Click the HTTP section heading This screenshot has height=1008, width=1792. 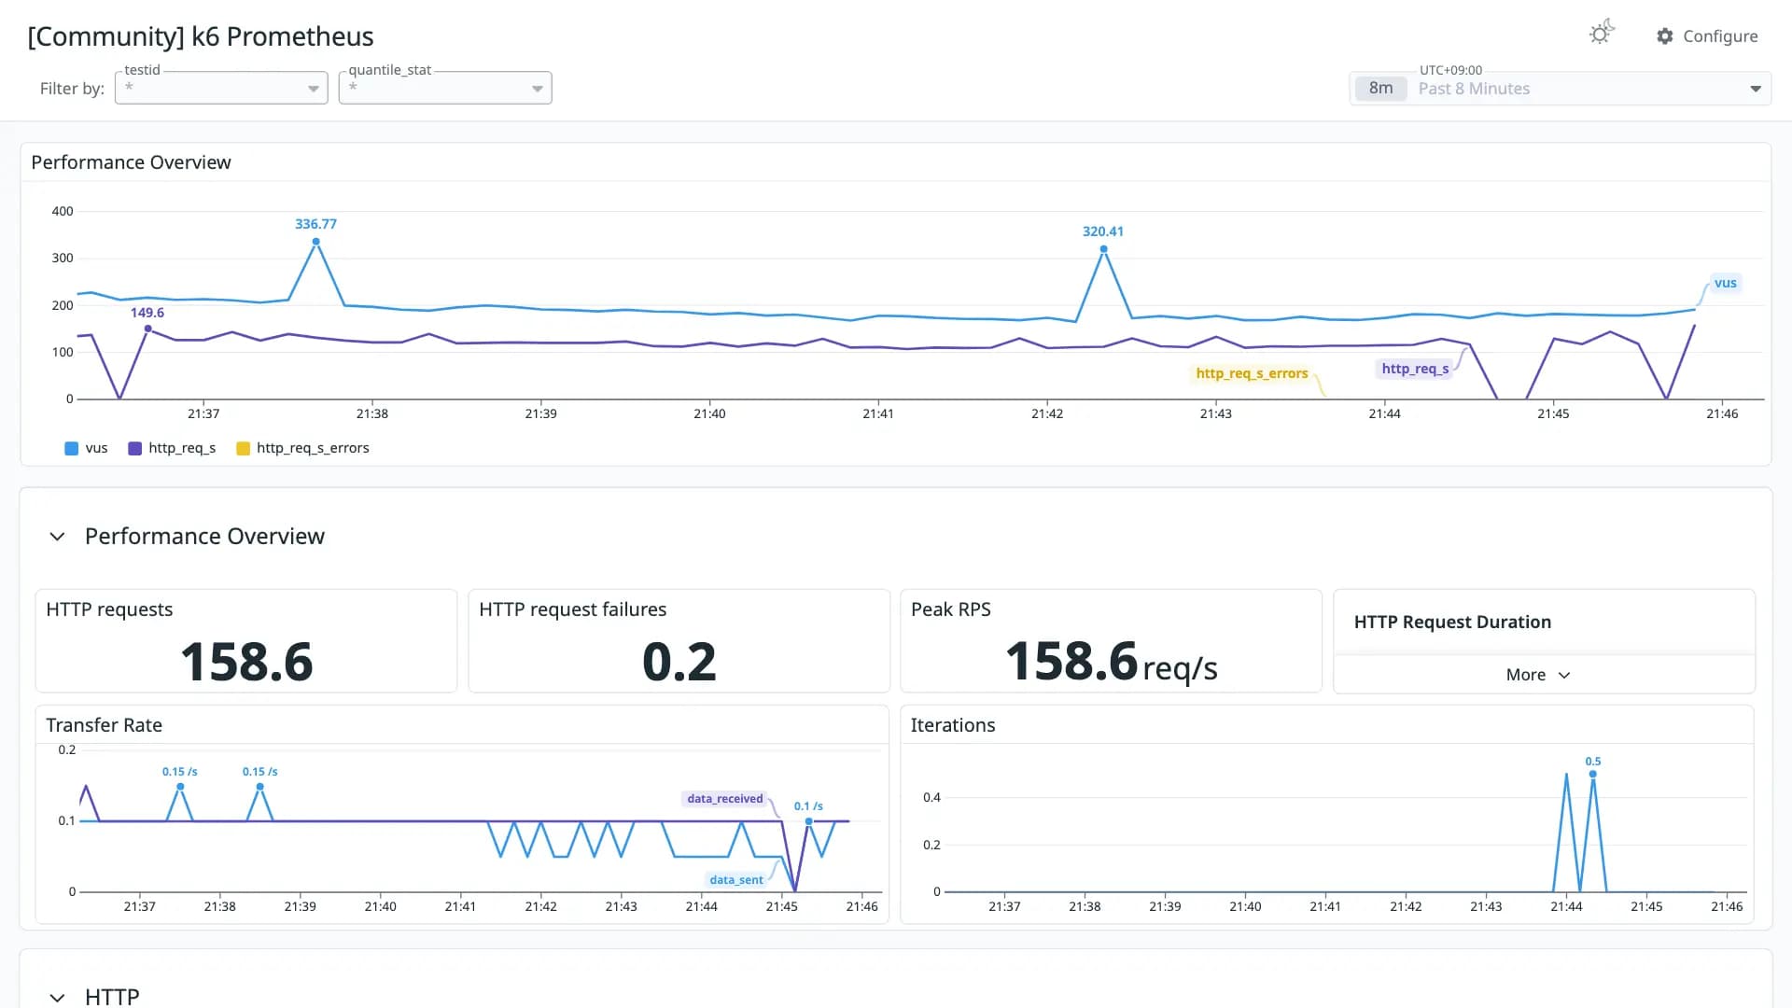click(112, 996)
